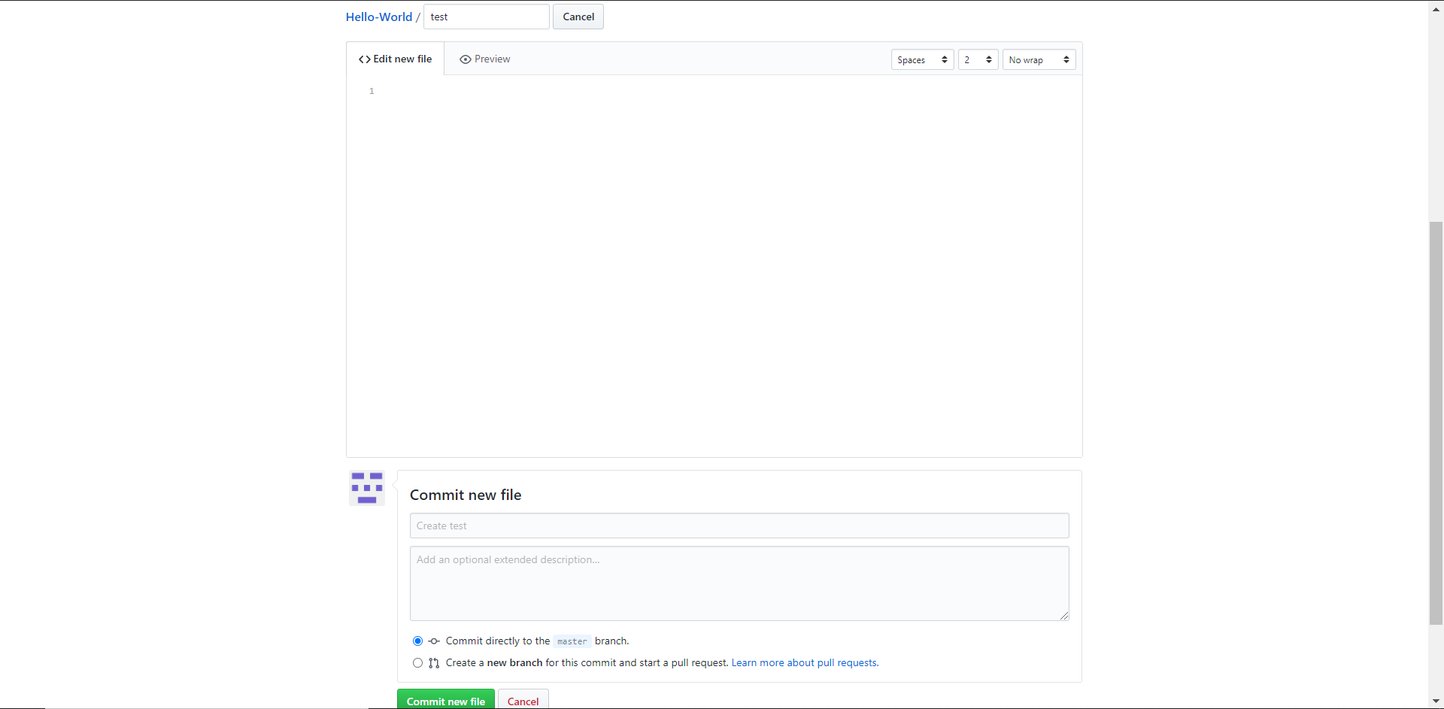Viewport: 1444px width, 709px height.
Task: Click the scrollbar up arrow
Action: 1436,6
